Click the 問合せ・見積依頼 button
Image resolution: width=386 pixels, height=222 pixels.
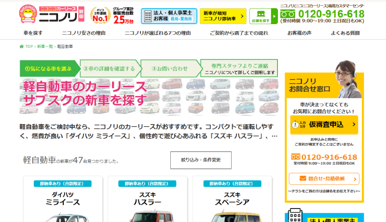pos(324,179)
